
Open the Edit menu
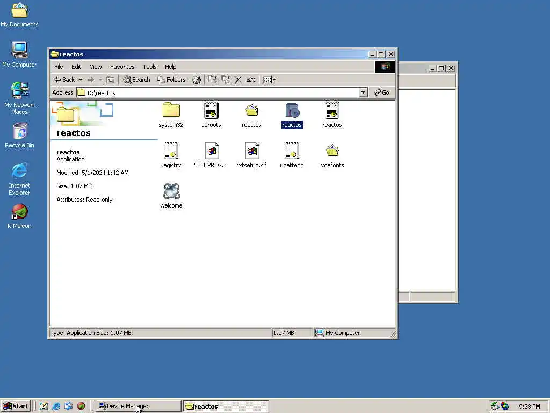click(76, 67)
